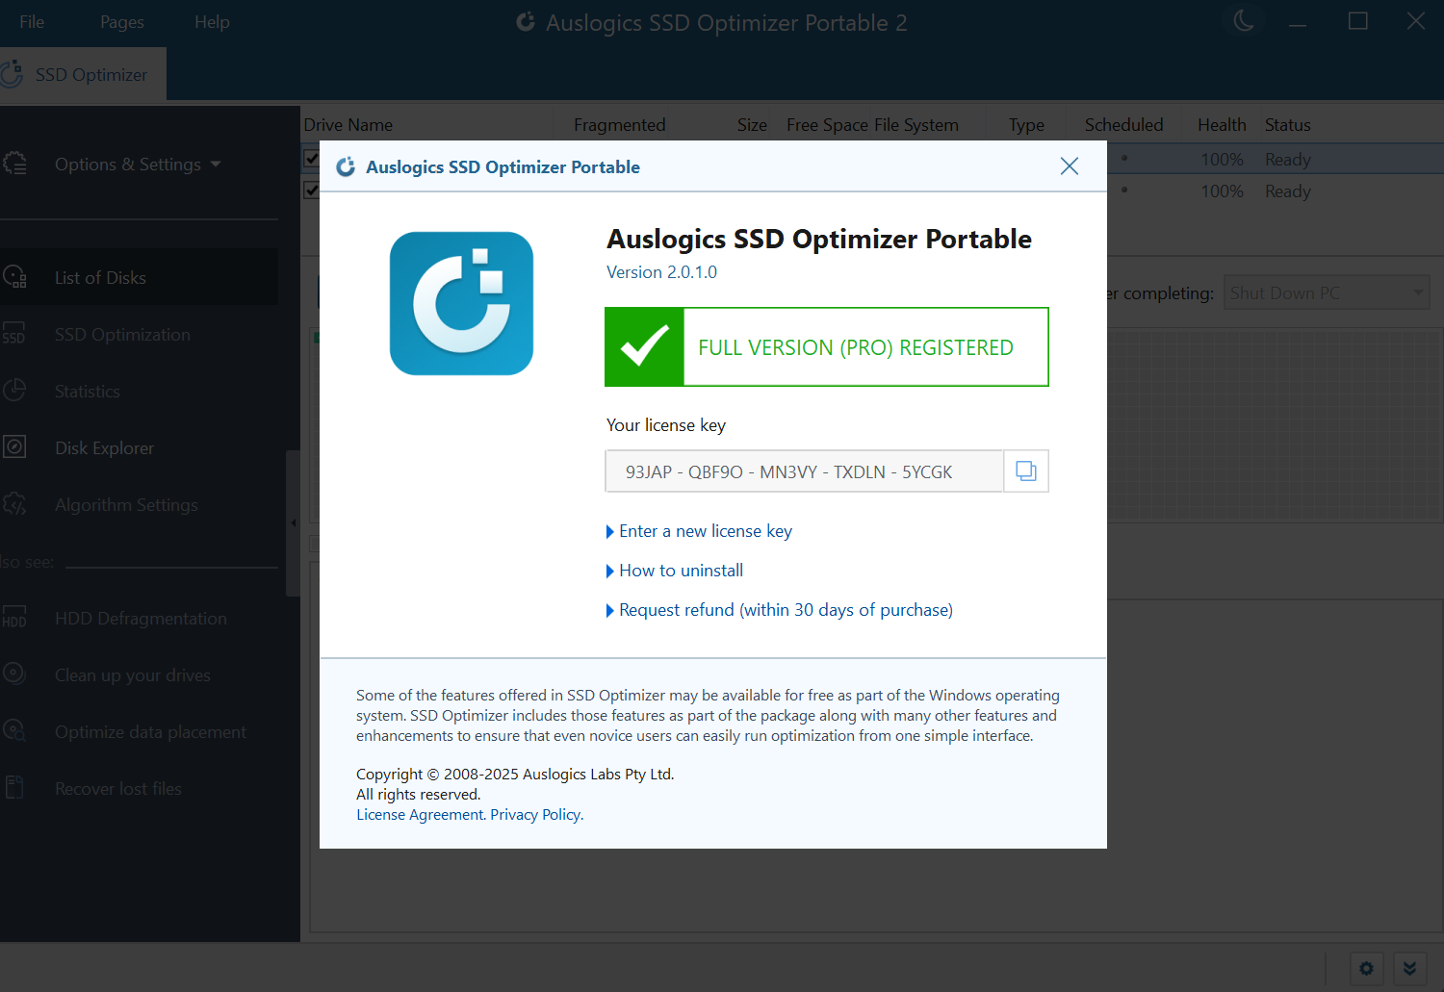Screen dimensions: 1444x992
Task: Click Clean up your drives icon
Action: 14,674
